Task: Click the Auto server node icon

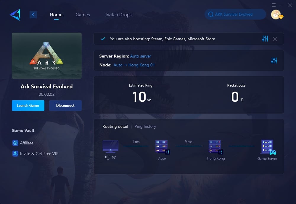Action: click(x=162, y=147)
